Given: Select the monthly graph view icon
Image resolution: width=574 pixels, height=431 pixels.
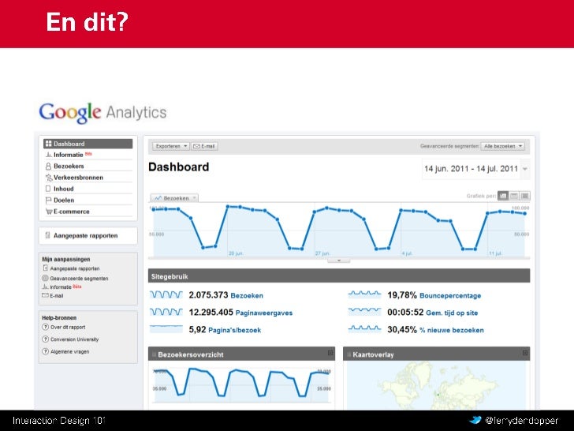Looking at the screenshot, I should click(525, 196).
